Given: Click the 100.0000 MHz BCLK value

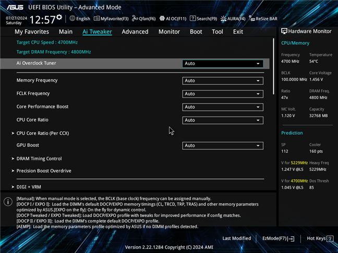Looking at the screenshot, I should point(294,79).
